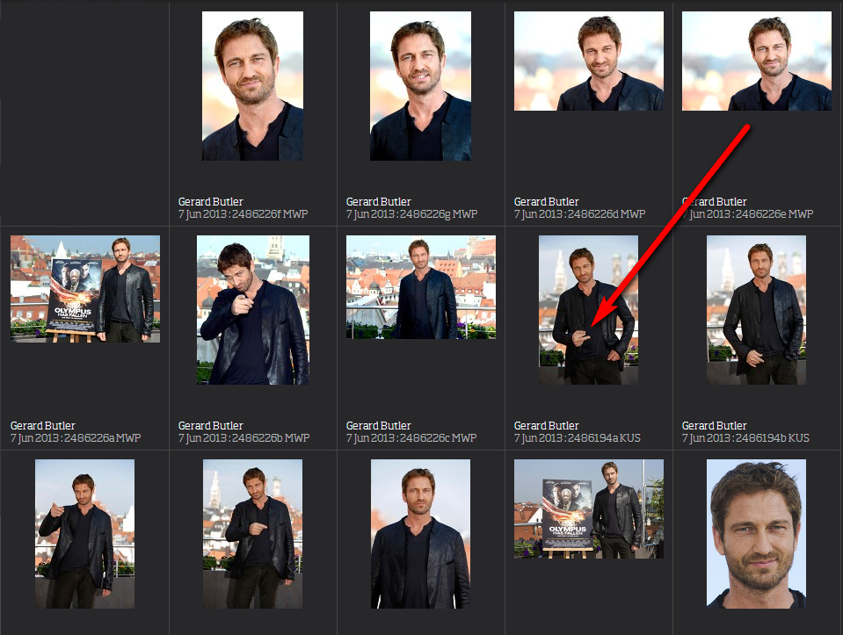Click bottom row center portrait thumbnail
Screen dimensions: 843x635
(420, 534)
